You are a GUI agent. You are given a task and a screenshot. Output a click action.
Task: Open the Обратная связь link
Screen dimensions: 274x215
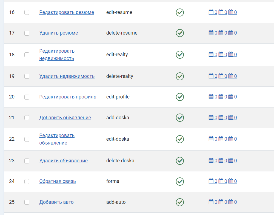pyautogui.click(x=58, y=181)
